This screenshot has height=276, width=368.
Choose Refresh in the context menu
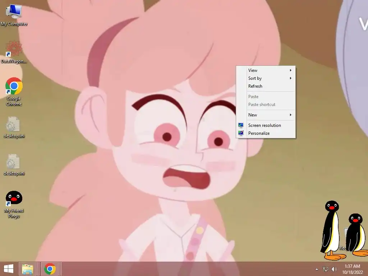point(266,86)
